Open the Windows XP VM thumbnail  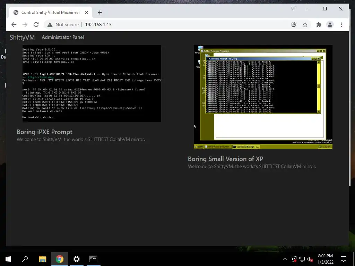tap(263, 97)
